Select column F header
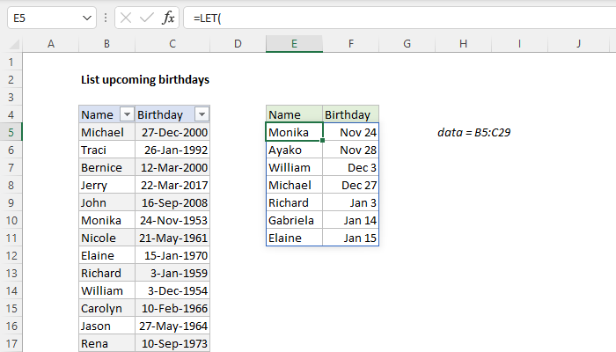Screen dimensions: 616x352 pyautogui.click(x=351, y=44)
